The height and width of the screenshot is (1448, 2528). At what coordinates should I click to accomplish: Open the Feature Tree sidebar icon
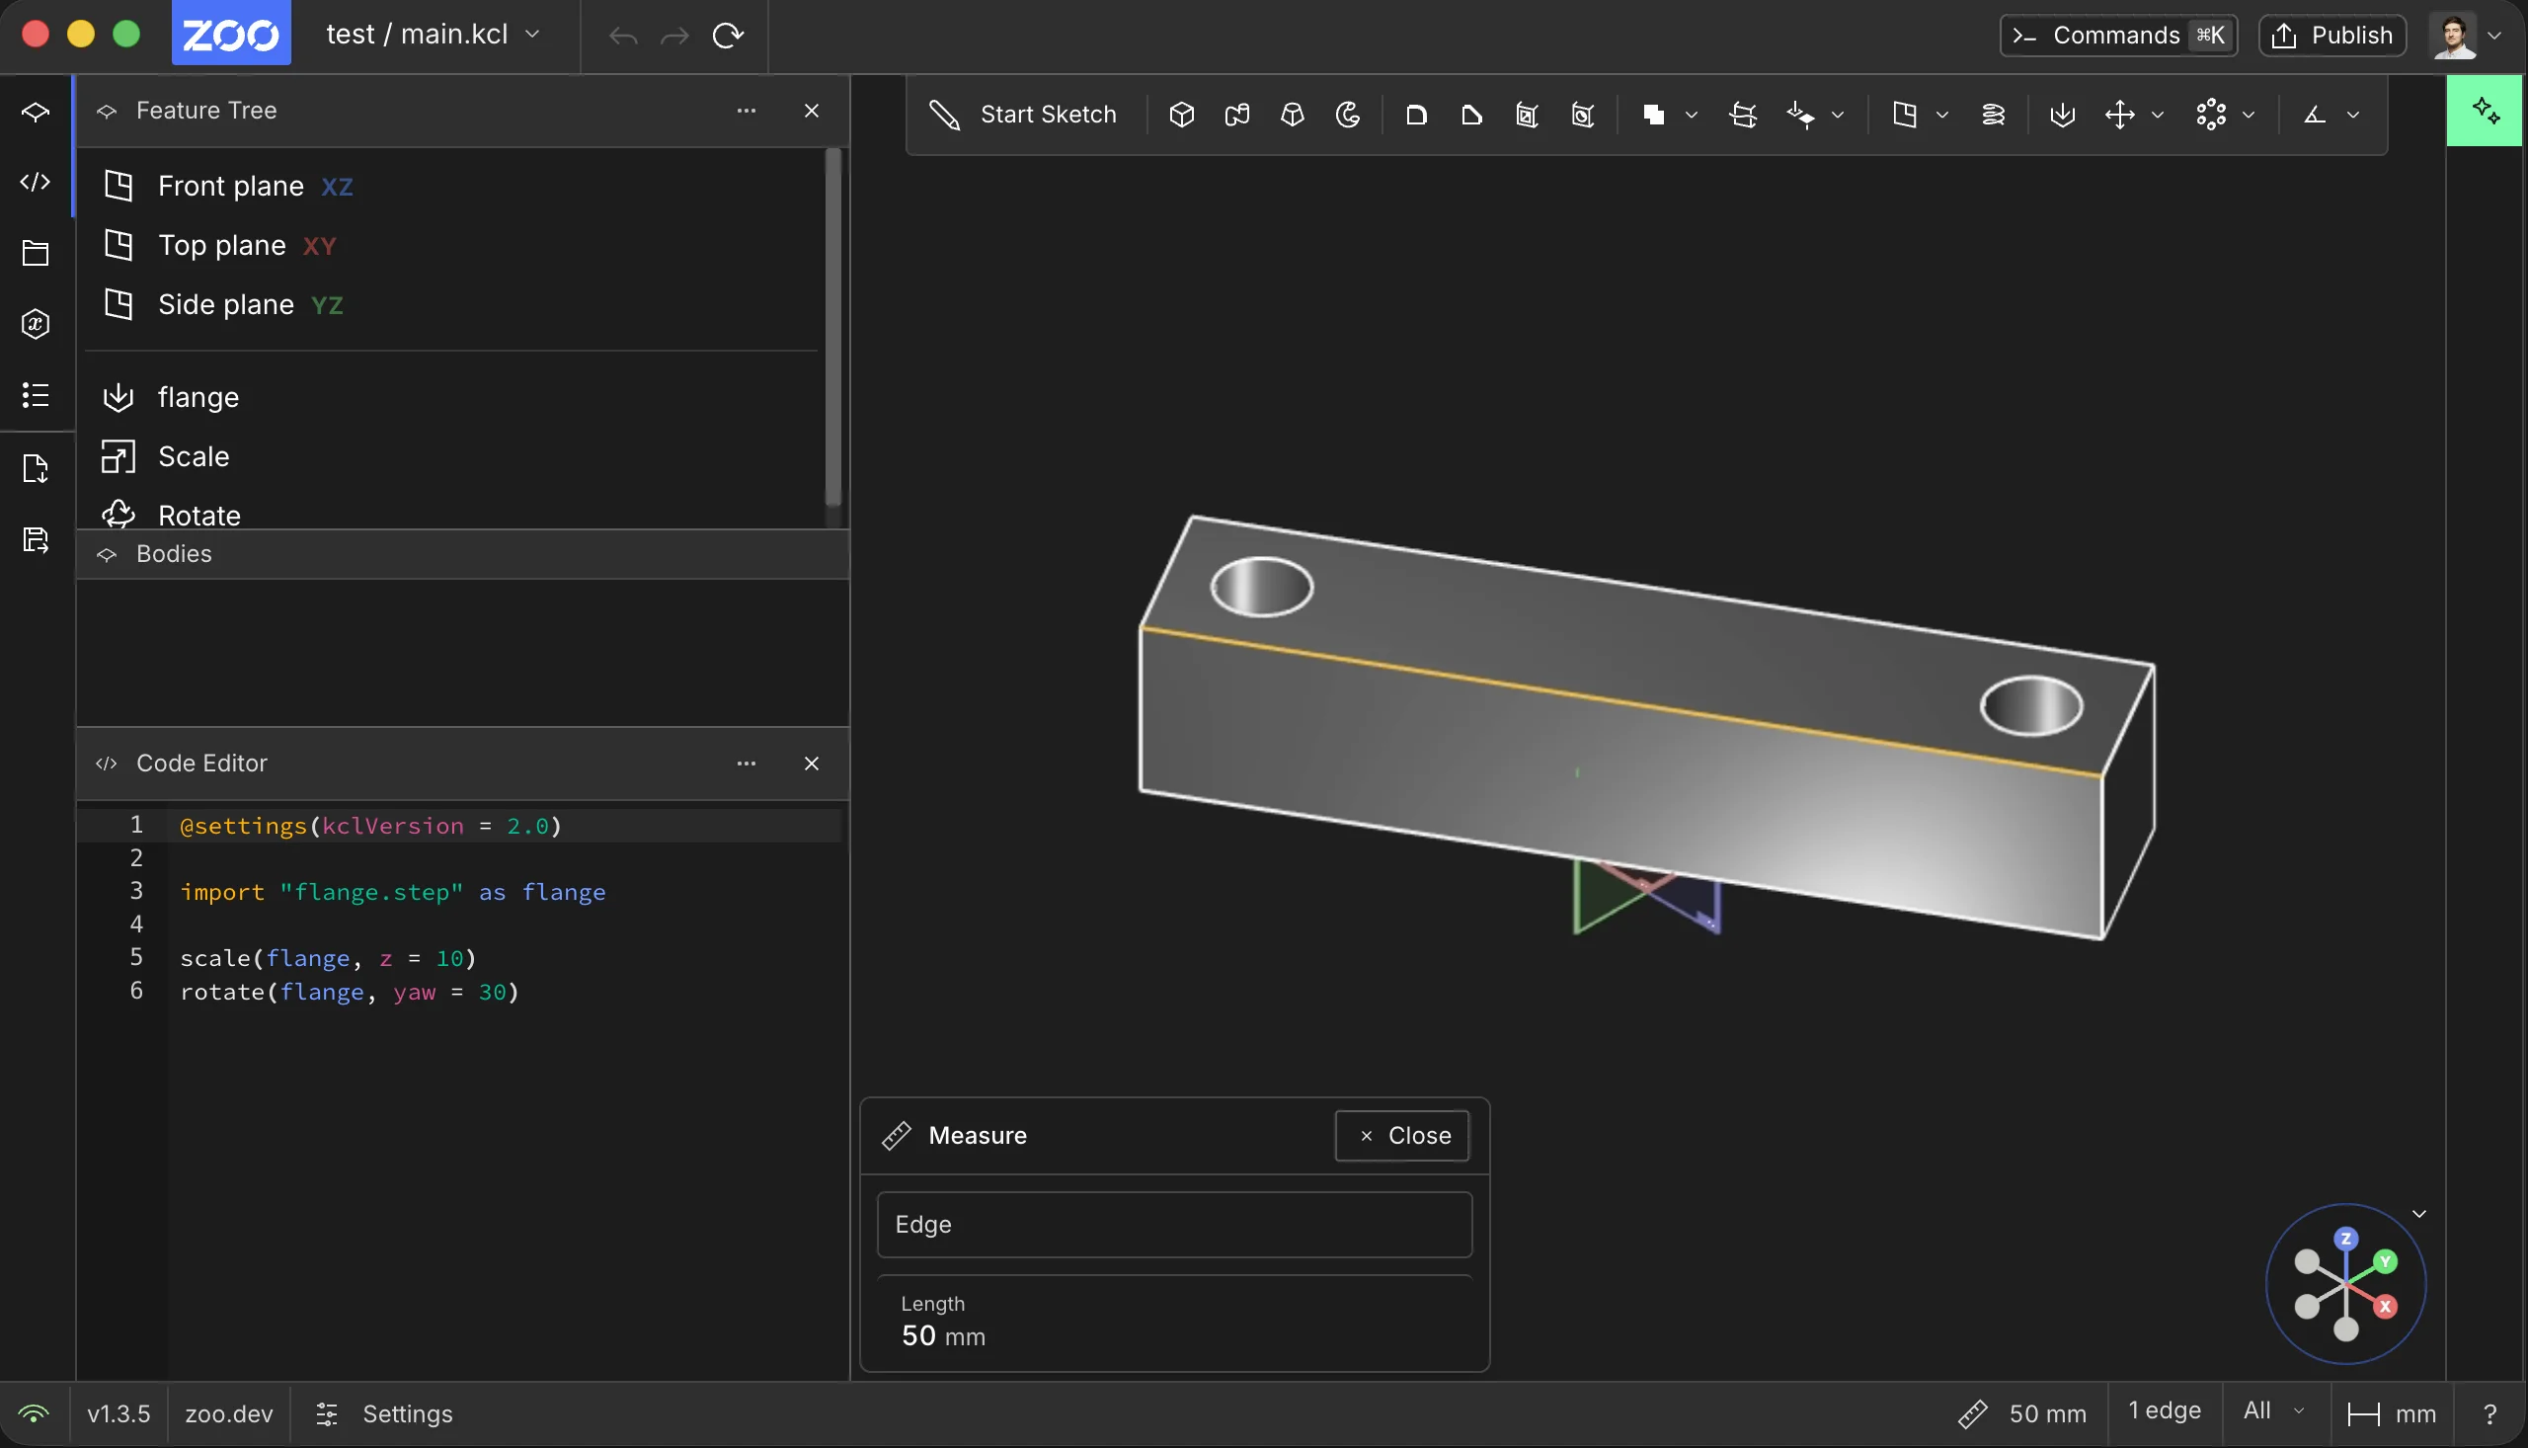pyautogui.click(x=36, y=113)
